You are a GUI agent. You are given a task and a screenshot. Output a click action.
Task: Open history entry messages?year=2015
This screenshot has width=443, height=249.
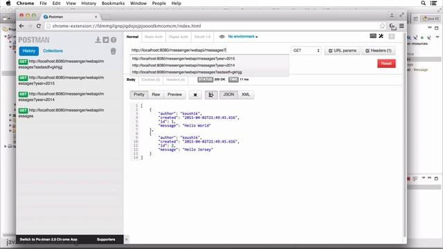[x=62, y=80]
